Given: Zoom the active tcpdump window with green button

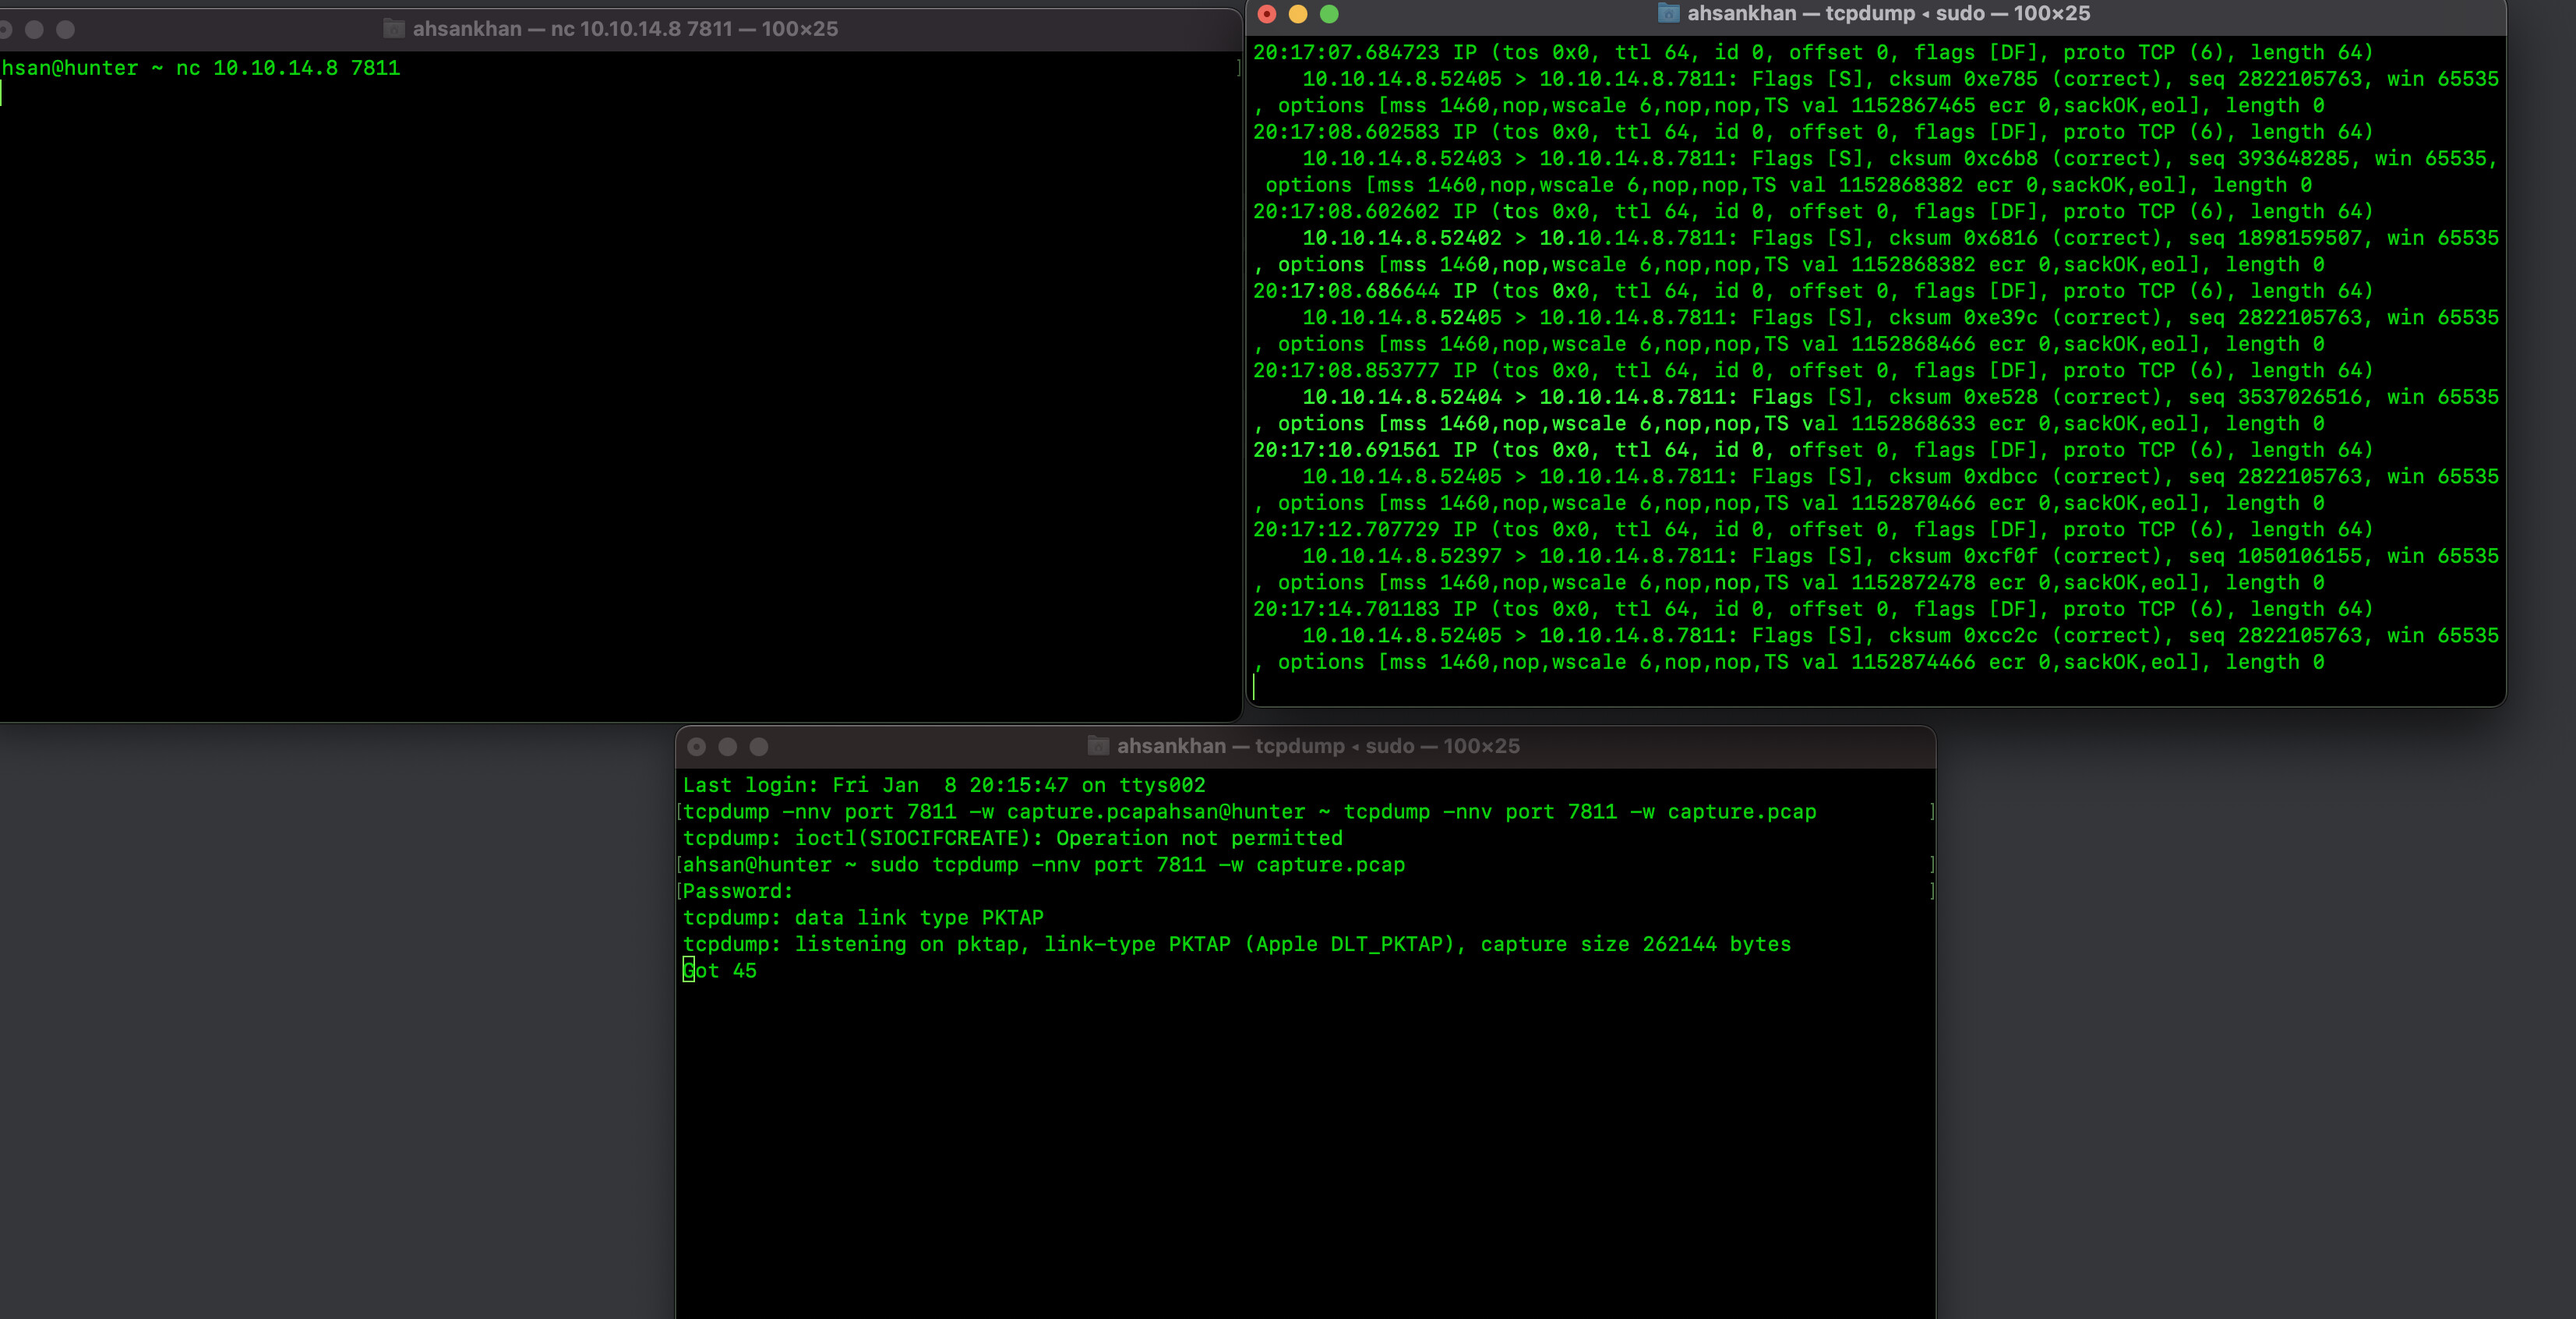Looking at the screenshot, I should pos(1329,14).
